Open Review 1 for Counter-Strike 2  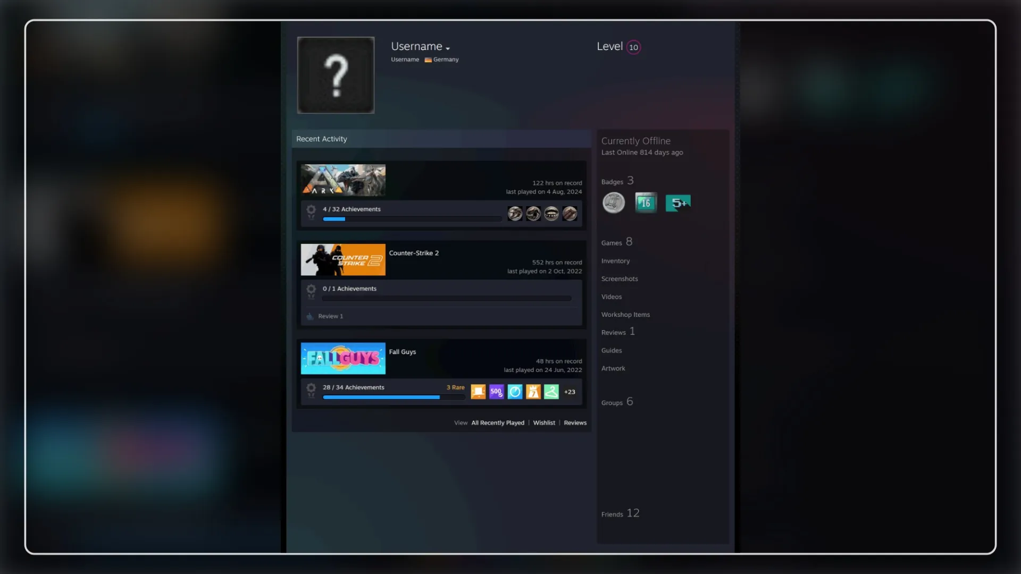click(x=330, y=316)
